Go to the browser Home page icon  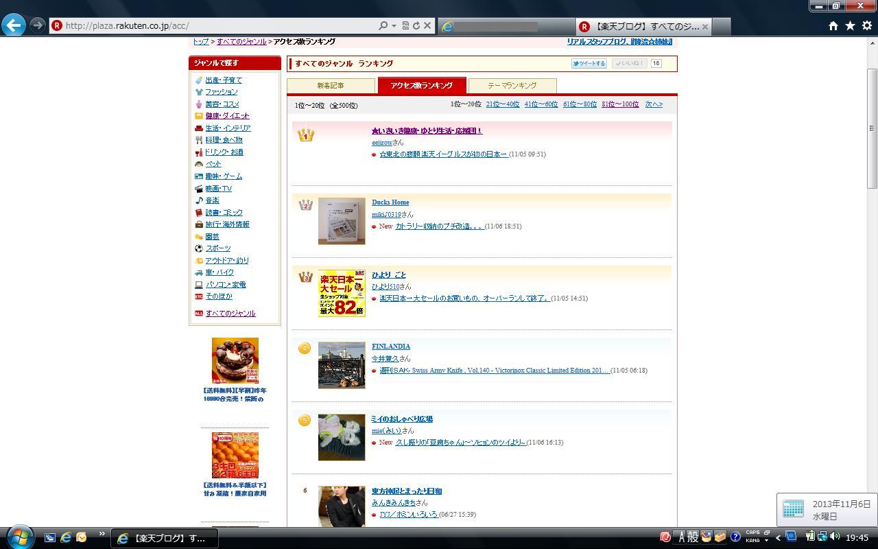833,25
